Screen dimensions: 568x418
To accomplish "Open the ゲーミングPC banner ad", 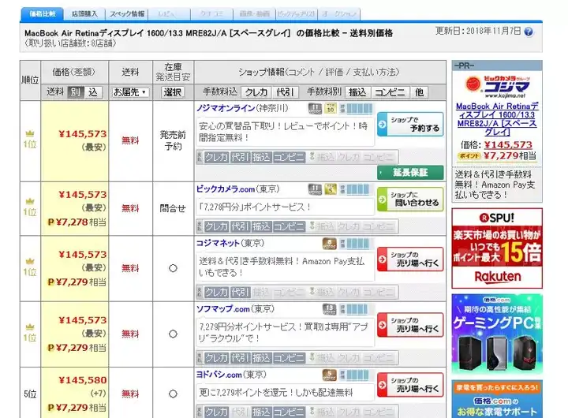I will pos(497,334).
